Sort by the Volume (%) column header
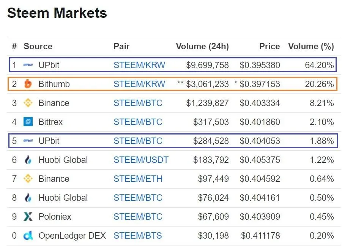Image resolution: width=342 pixels, height=247 pixels. [x=311, y=46]
